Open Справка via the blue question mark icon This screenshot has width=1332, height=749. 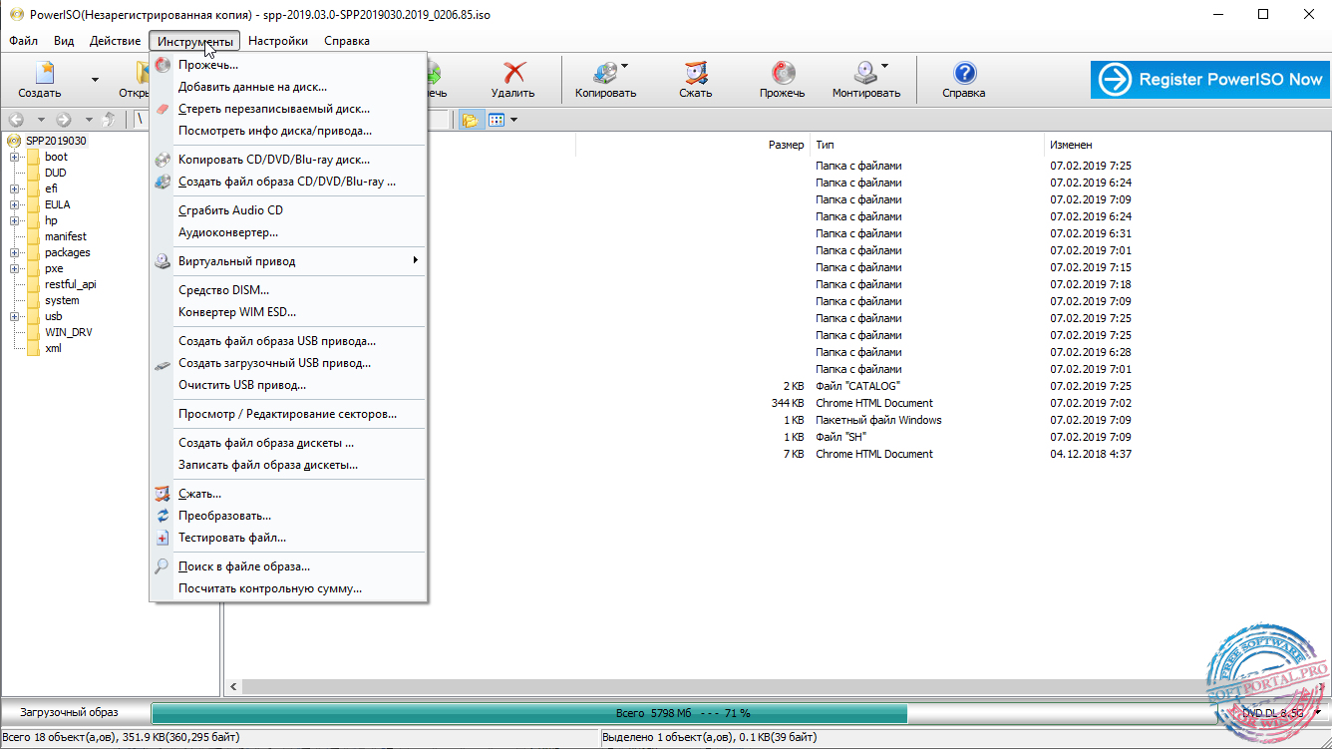964,73
